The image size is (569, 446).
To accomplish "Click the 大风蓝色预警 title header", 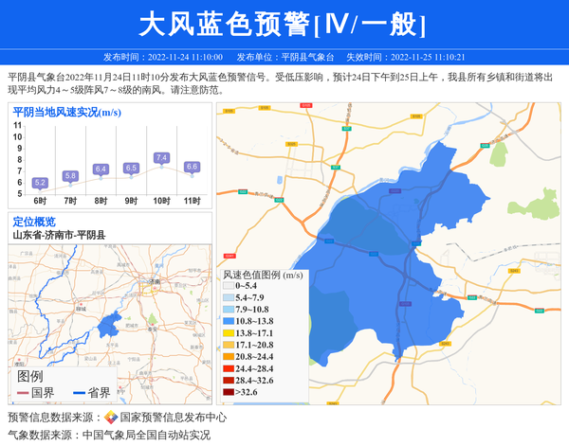I will (284, 24).
